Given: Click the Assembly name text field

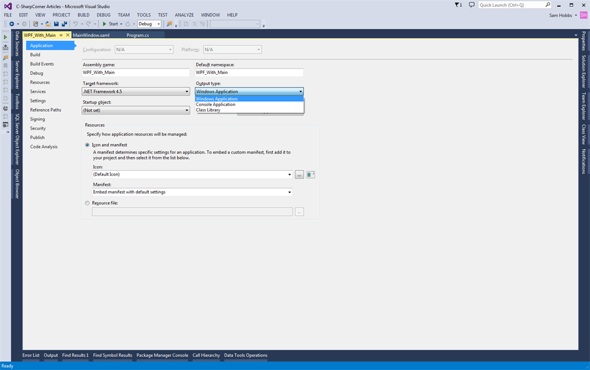Looking at the screenshot, I should tap(136, 73).
